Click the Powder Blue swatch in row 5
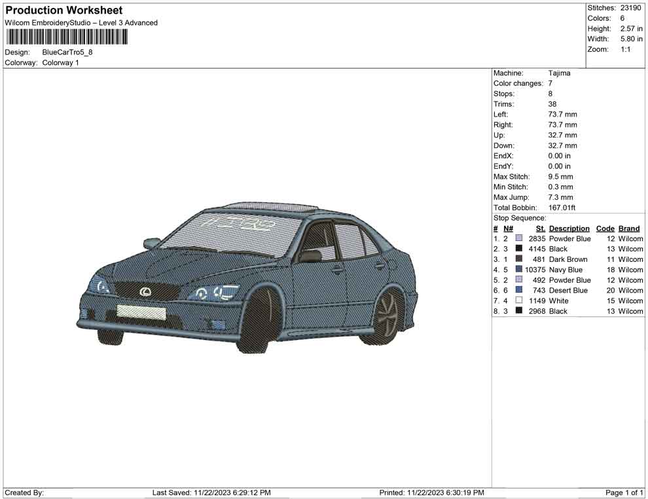 519,280
